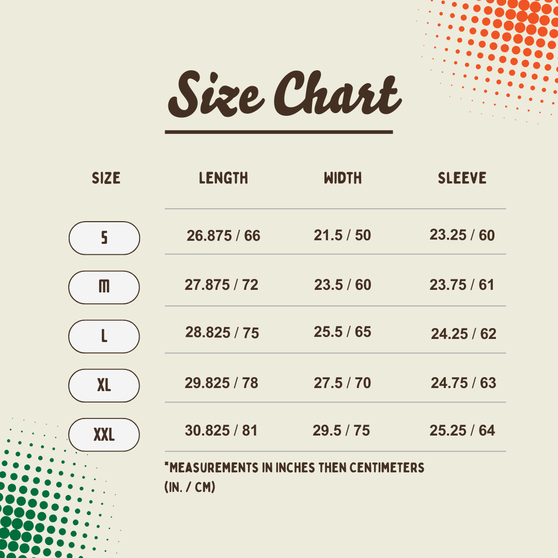This screenshot has height=558, width=558.
Task: Click the underline beneath Size Chart
Action: [x=278, y=132]
